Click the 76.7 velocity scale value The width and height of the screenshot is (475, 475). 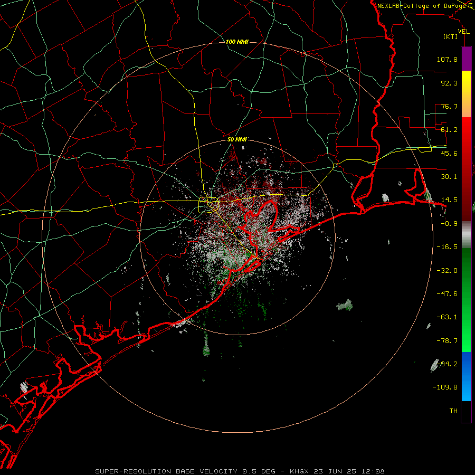(x=449, y=106)
